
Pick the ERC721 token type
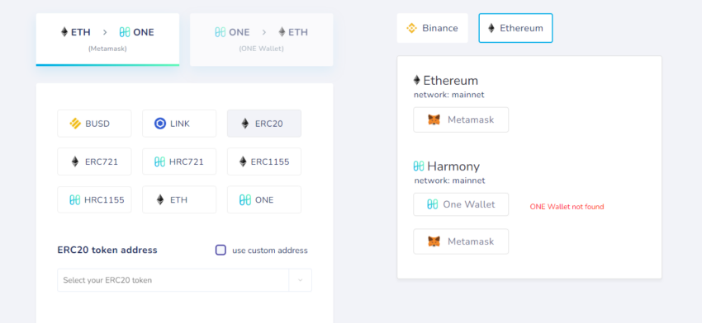click(x=94, y=161)
